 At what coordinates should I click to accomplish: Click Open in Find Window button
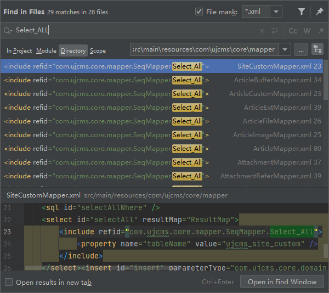tap(282, 281)
